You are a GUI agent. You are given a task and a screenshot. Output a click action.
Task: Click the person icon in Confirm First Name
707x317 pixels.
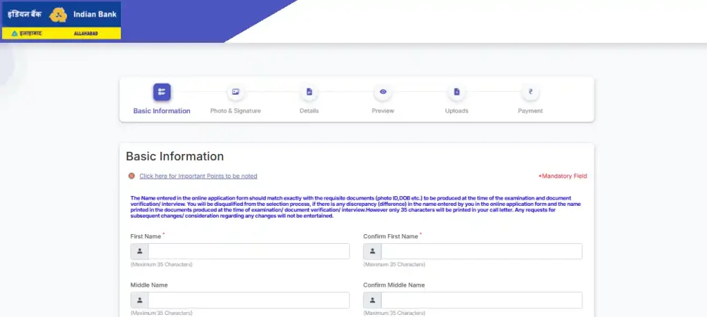tap(372, 251)
